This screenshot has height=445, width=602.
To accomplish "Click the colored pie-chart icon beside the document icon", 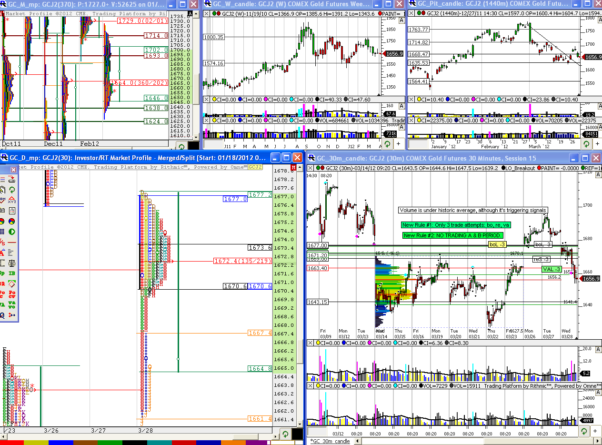I will pyautogui.click(x=12, y=221).
